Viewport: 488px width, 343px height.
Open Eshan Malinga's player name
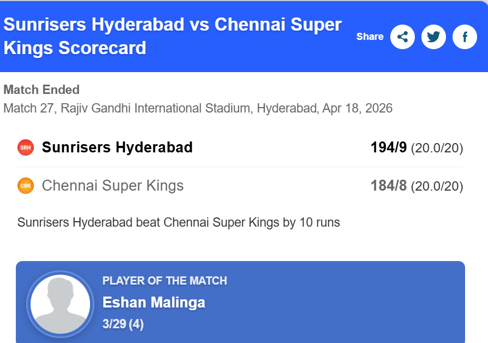click(x=154, y=303)
